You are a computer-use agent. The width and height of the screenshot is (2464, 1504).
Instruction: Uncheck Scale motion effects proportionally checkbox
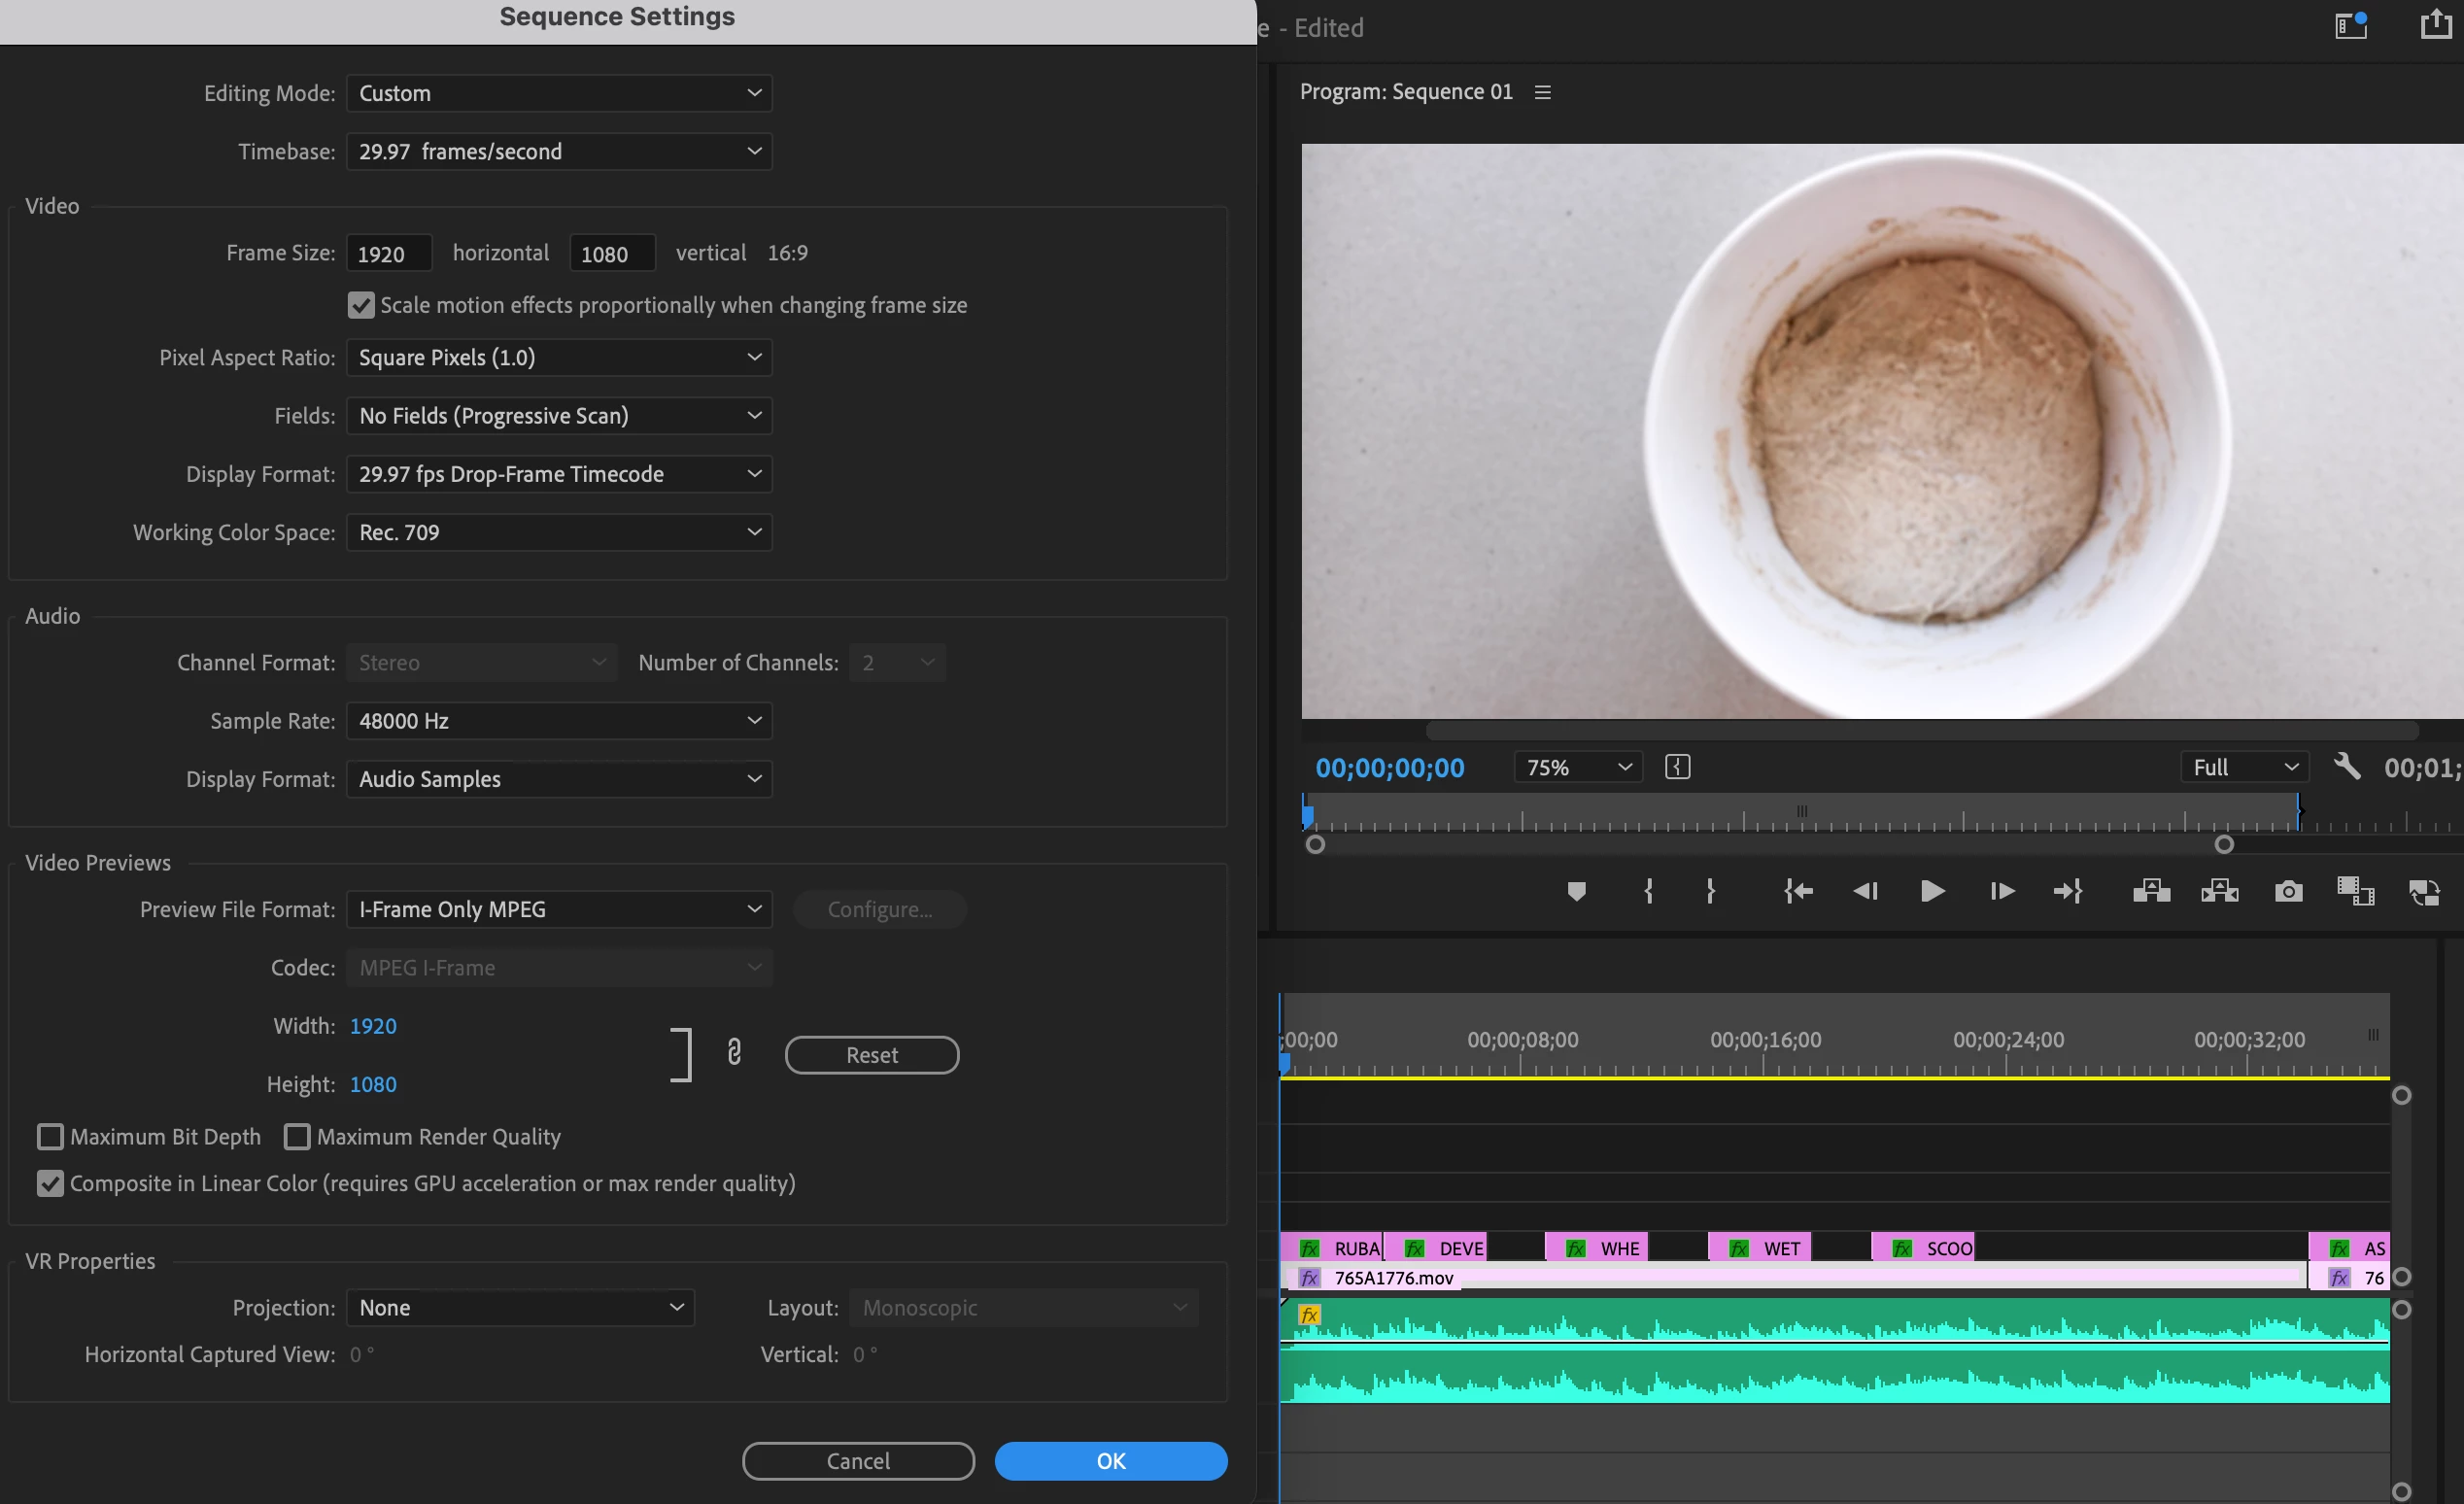coord(361,305)
